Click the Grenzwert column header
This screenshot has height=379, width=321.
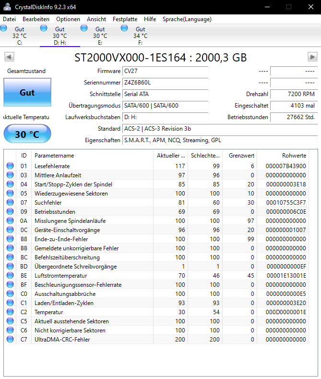tap(239, 156)
